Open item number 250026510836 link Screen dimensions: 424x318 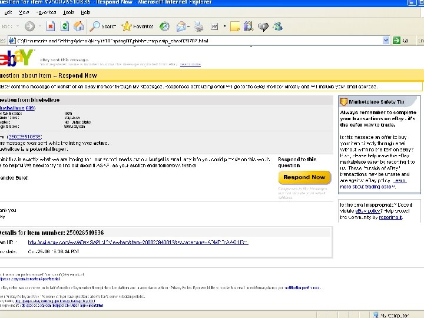coord(25,137)
